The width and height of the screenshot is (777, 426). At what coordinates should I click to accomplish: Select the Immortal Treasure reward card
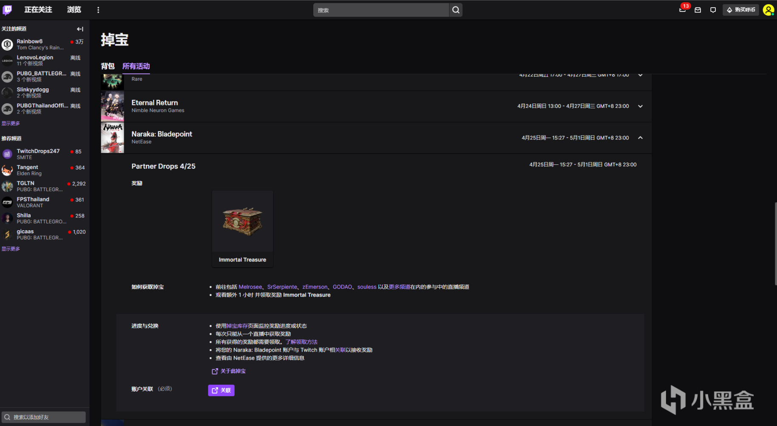click(242, 229)
